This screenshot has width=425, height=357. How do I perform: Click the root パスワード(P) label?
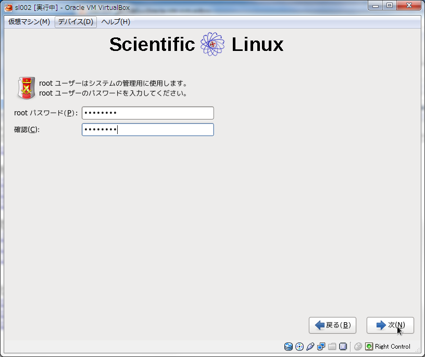[x=46, y=113]
